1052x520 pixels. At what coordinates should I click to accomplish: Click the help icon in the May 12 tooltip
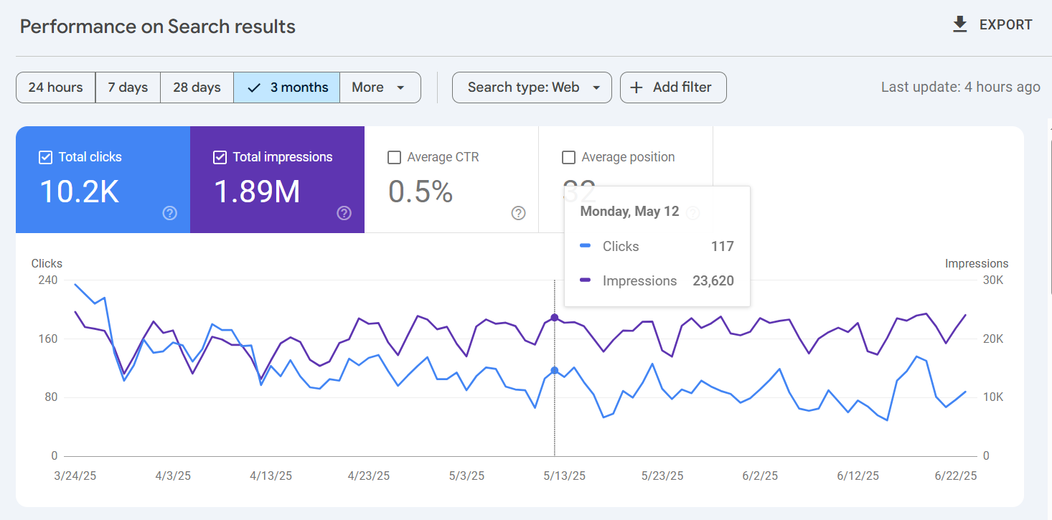pyautogui.click(x=692, y=212)
